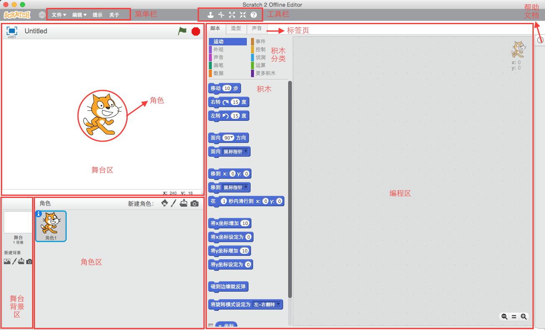Choose new backdrop from library

tap(7, 262)
